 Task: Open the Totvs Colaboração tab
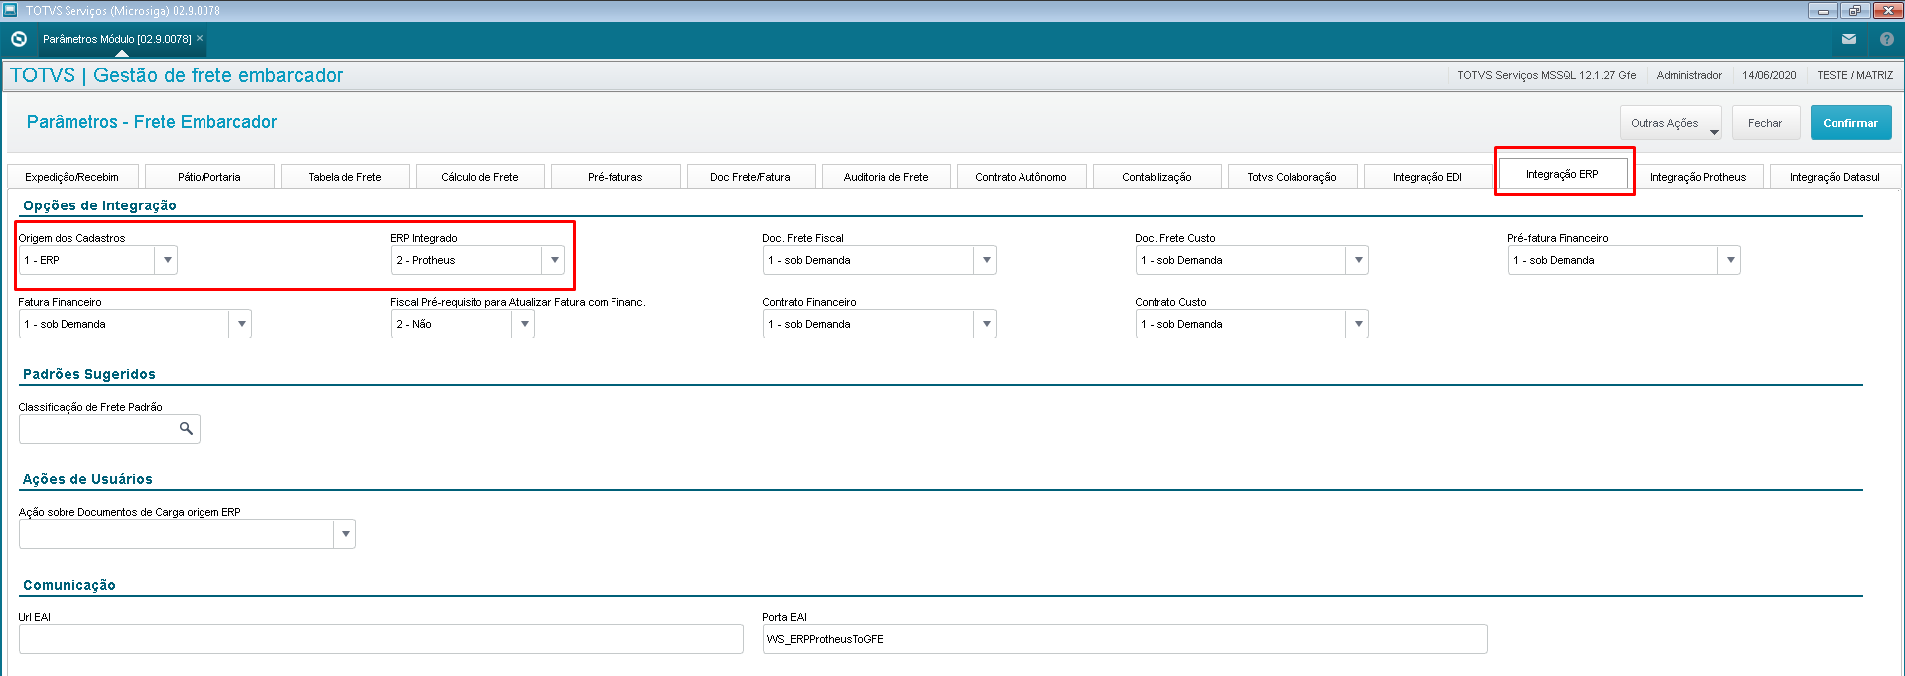[1292, 177]
